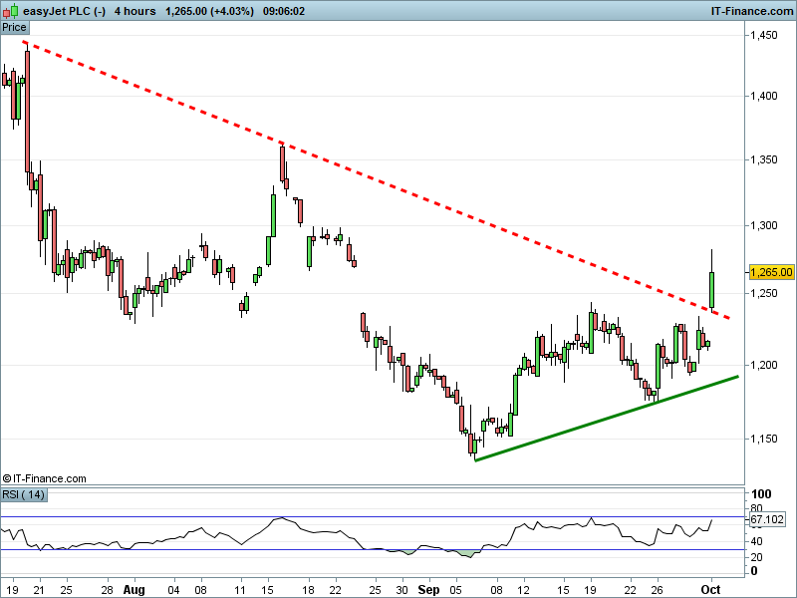The image size is (797, 598).
Task: Open the IT-Finance.com link in the header
Action: 751,11
